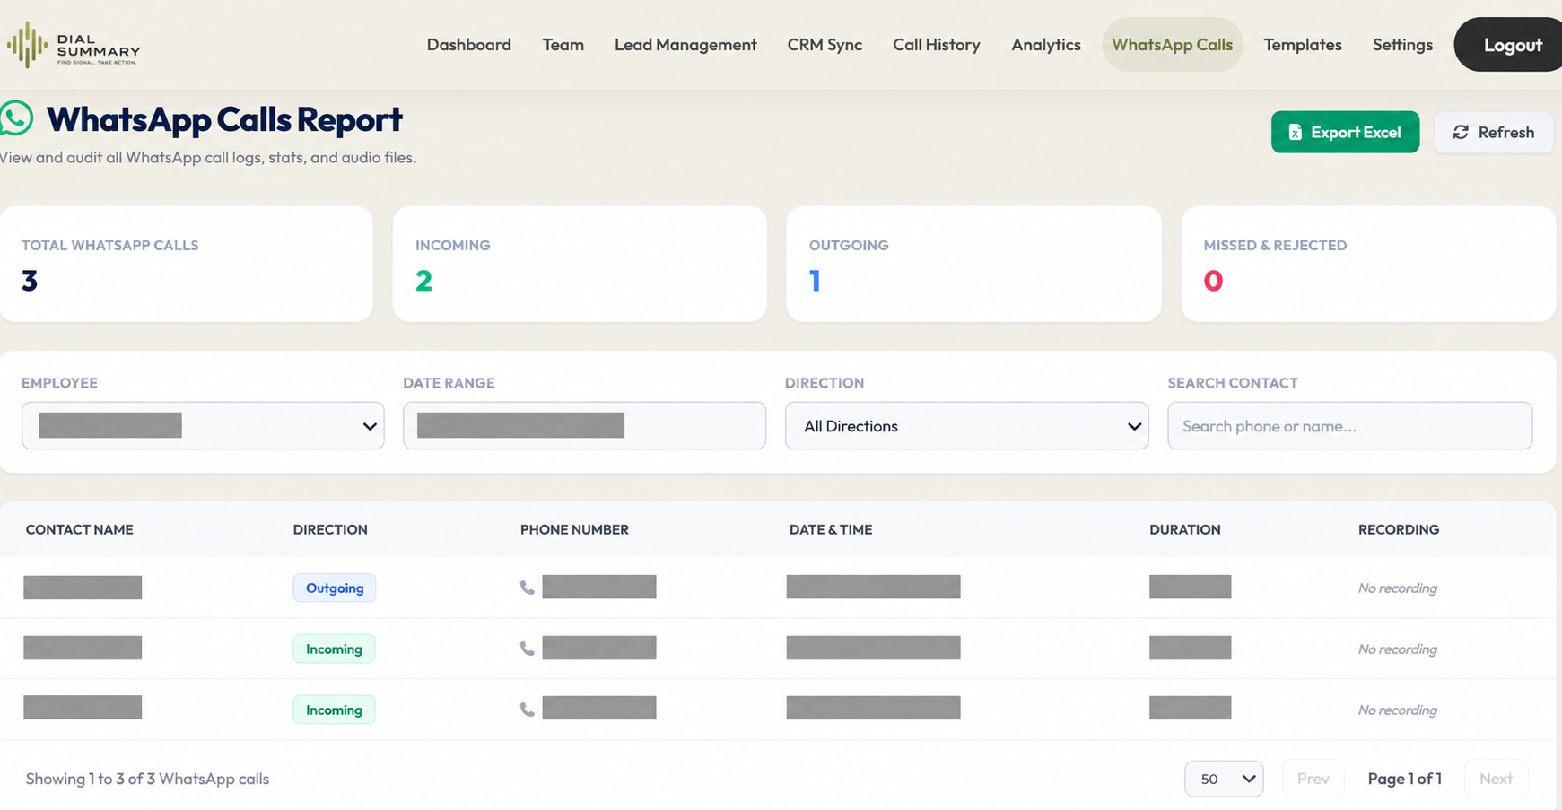This screenshot has width=1562, height=810.
Task: Click the phone icon in the Outgoing row
Action: point(528,588)
